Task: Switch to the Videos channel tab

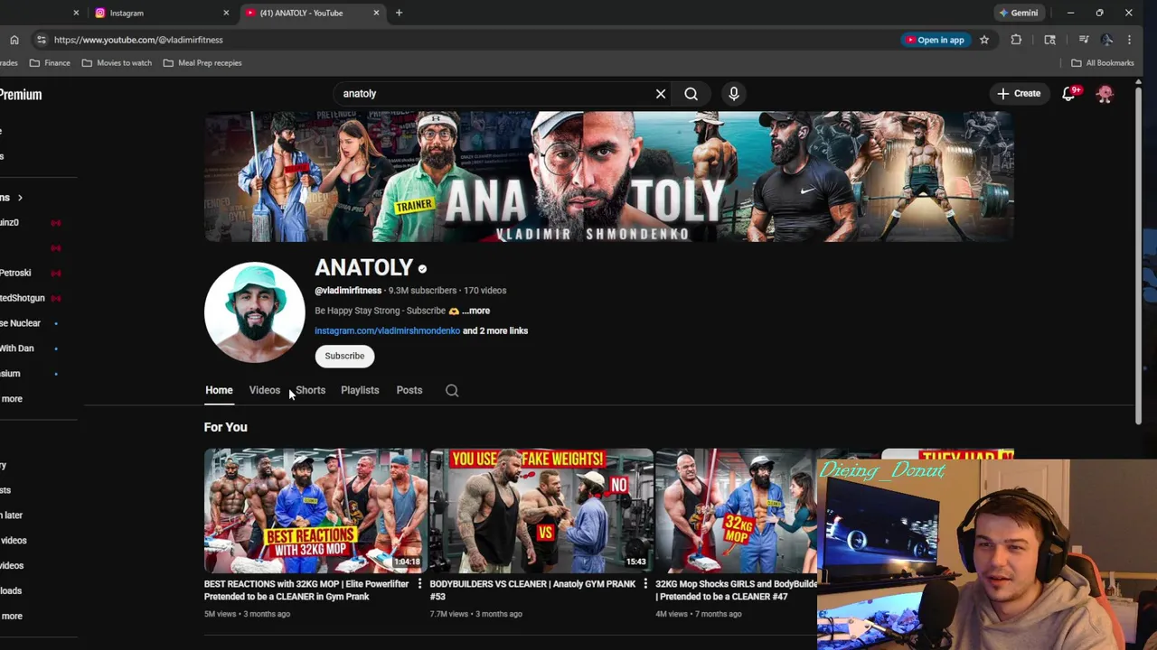Action: click(x=265, y=390)
